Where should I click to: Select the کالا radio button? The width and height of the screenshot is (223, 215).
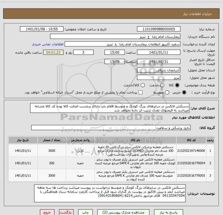[177, 85]
